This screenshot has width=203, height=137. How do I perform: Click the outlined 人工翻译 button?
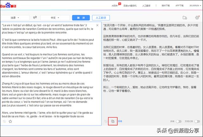pyautogui.click(x=101, y=18)
